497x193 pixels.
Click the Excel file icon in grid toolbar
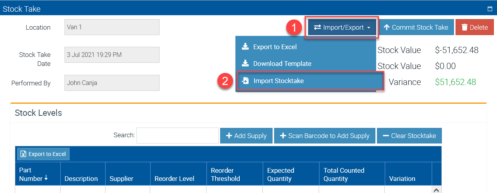pos(23,154)
